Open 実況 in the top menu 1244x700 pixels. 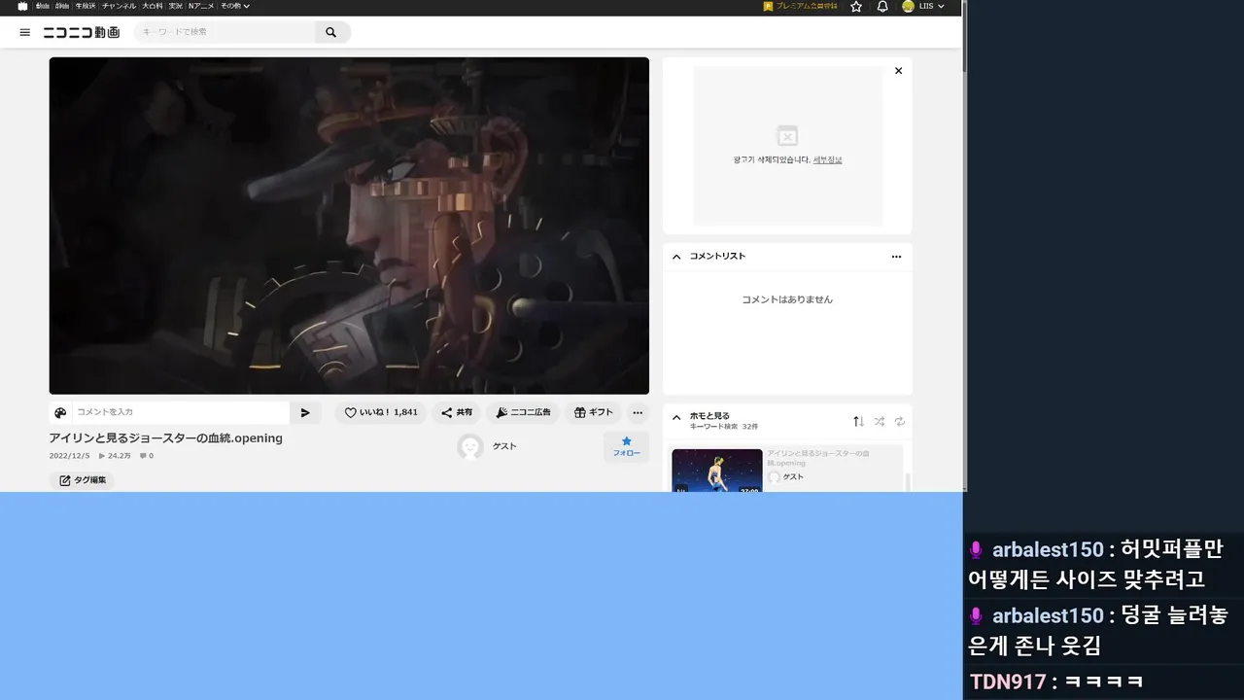(x=176, y=6)
